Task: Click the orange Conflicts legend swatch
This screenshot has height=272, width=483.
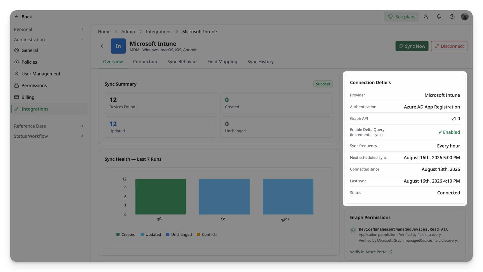Action: click(198, 235)
